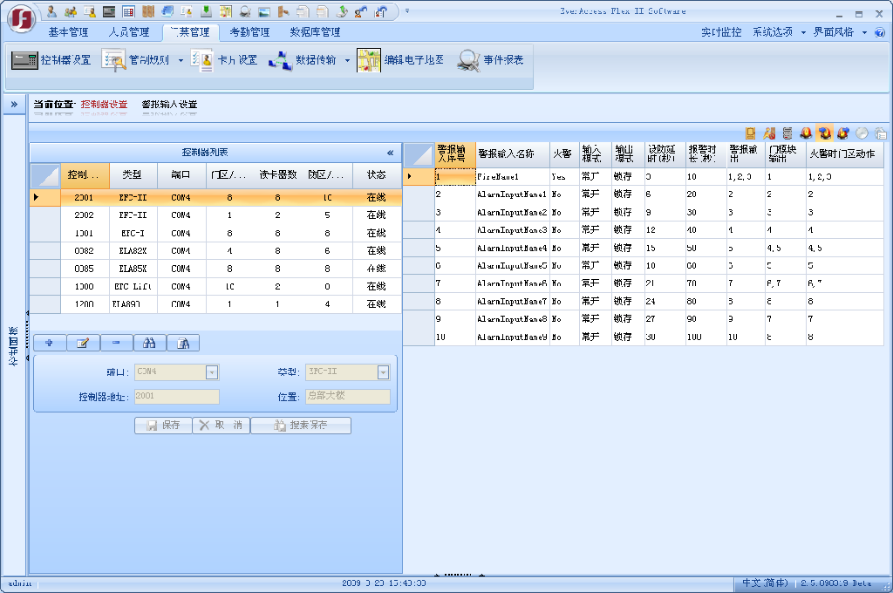Click the highlighted alarm input toolbar icon
The height and width of the screenshot is (593, 893).
[x=824, y=133]
